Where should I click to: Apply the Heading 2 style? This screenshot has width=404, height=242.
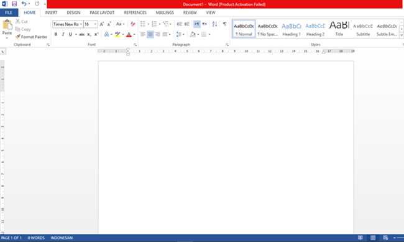click(x=315, y=29)
